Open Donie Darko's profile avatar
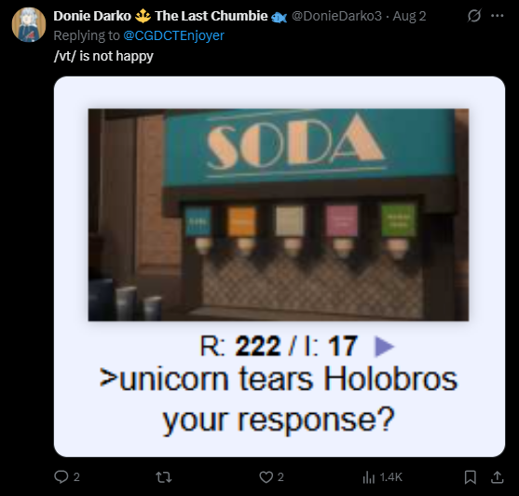519x496 pixels. click(29, 24)
